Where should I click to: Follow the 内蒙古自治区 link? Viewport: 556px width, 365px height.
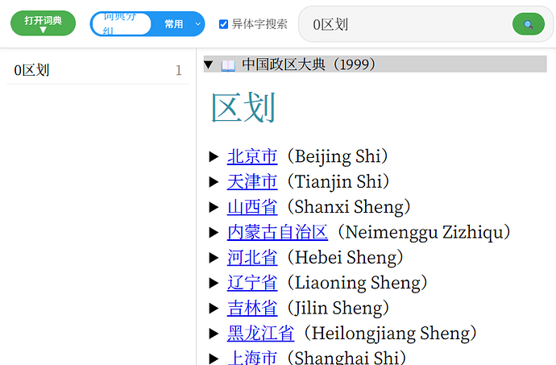[x=277, y=232]
